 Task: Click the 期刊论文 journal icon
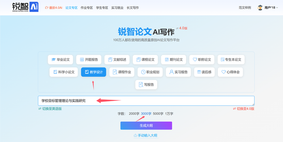[167, 60]
